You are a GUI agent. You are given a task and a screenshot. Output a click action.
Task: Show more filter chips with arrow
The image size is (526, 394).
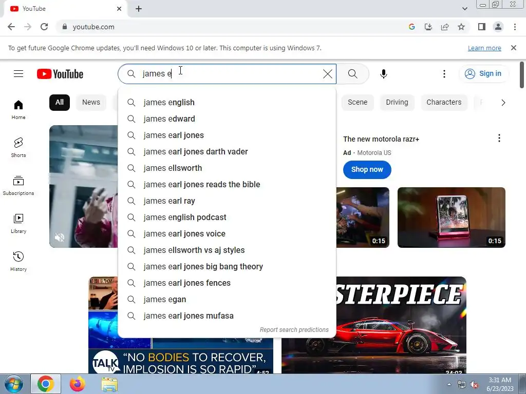tap(503, 103)
